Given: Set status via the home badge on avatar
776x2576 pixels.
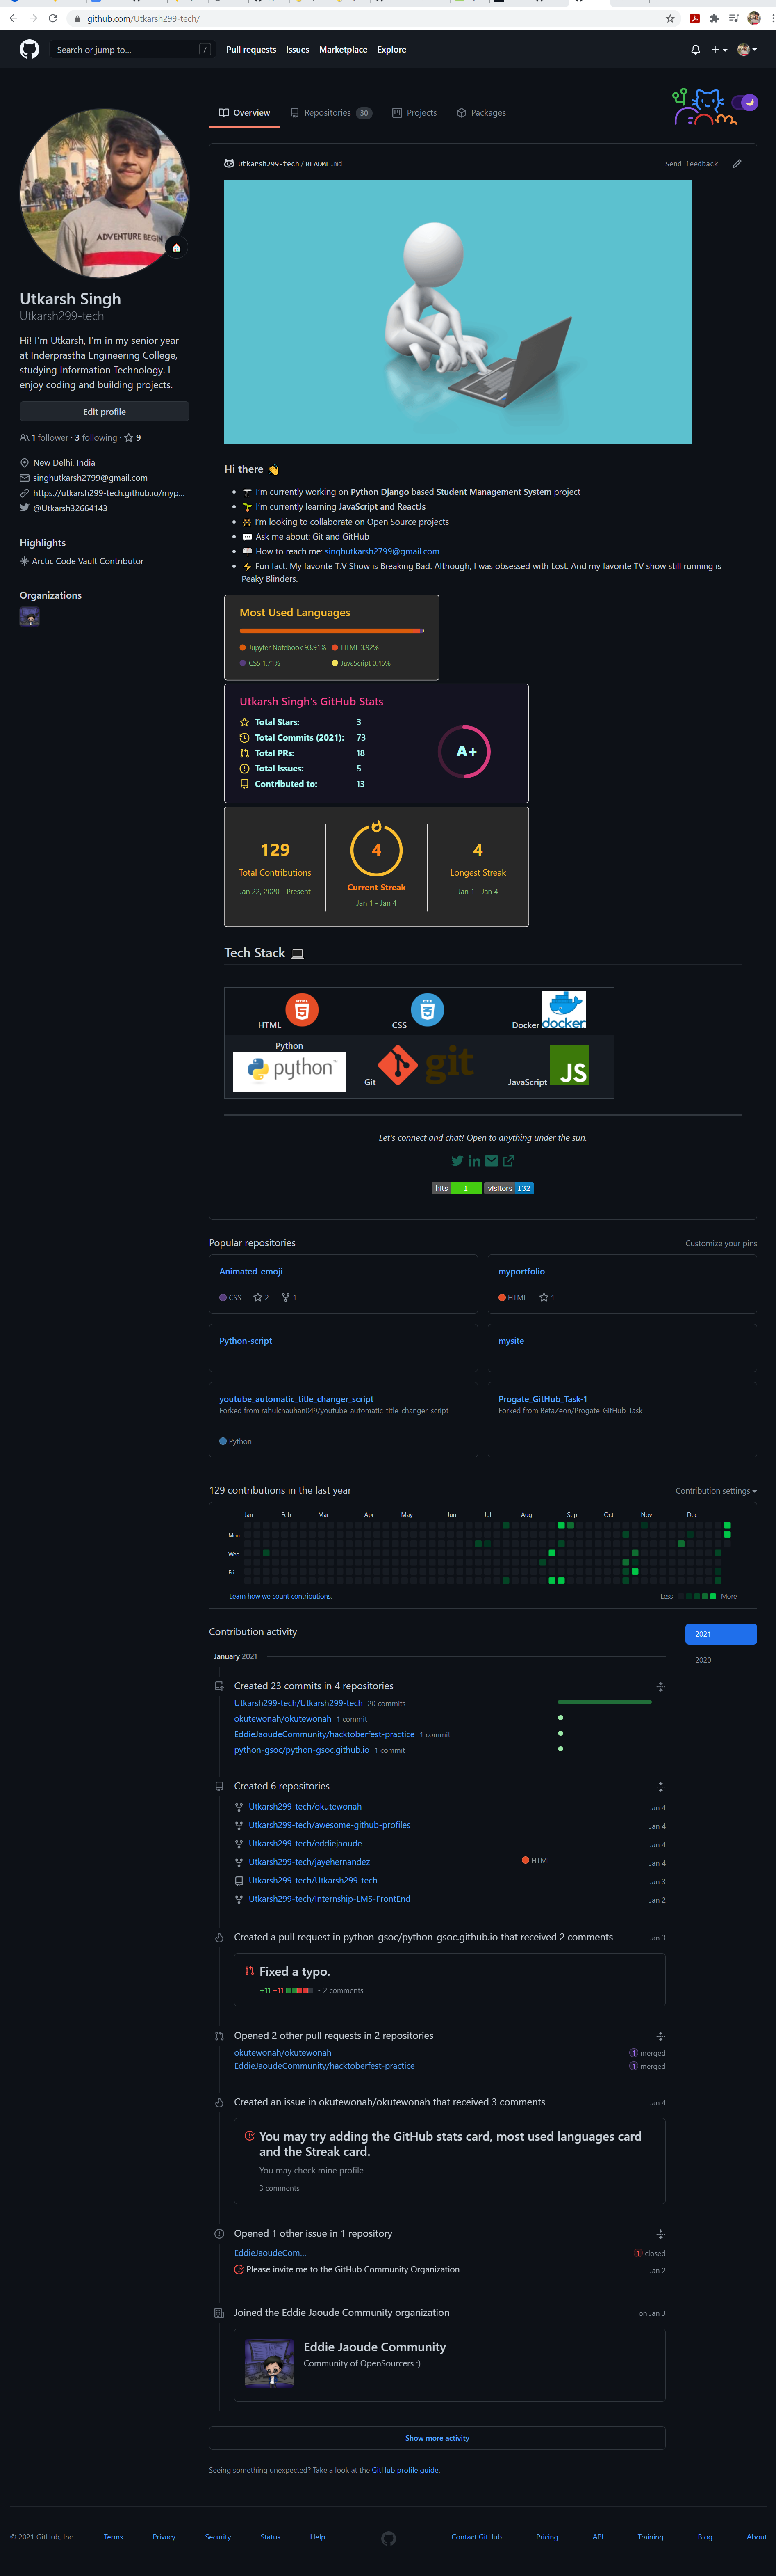Looking at the screenshot, I should click(176, 248).
